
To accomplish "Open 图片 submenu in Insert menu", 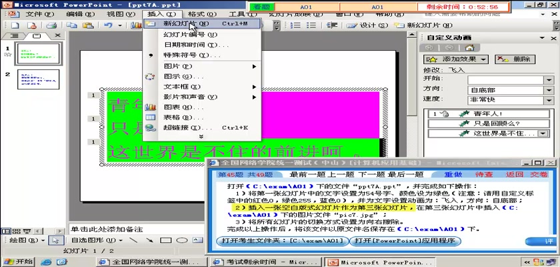I will 202,67.
